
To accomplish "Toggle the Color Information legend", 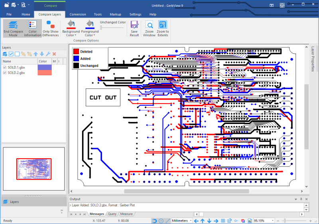I will pyautogui.click(x=33, y=28).
